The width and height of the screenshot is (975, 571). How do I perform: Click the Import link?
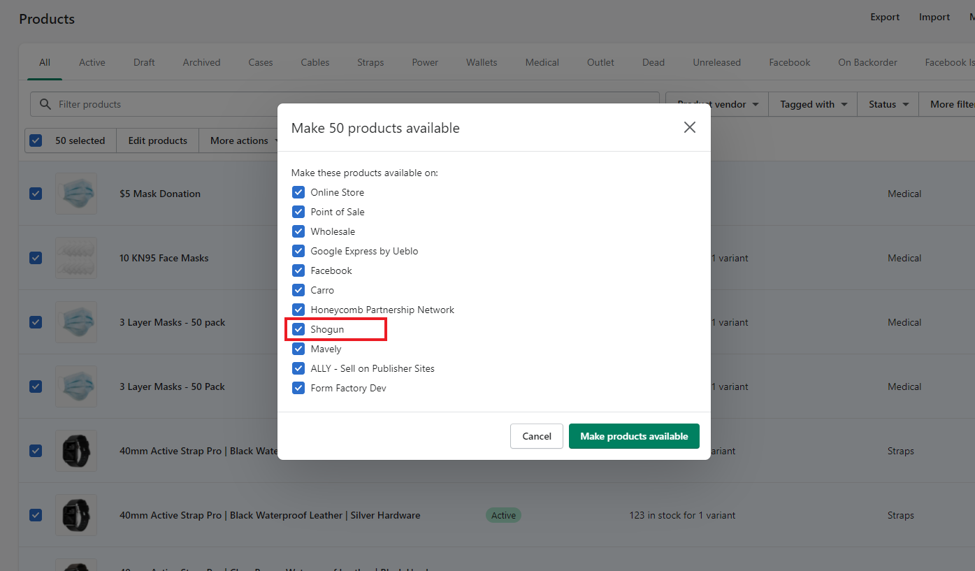coord(934,17)
